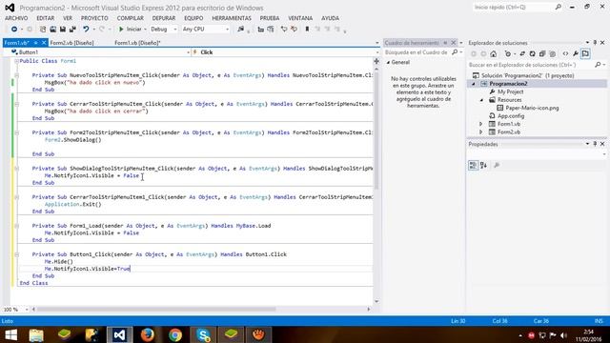
Task: Toggle the categorized view button in Propiedades
Action: (473, 165)
